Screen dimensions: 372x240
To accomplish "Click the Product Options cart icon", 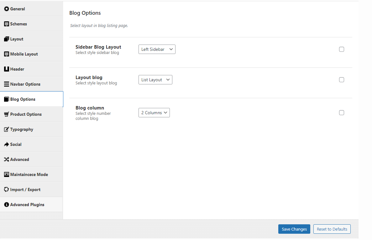I will click(6, 114).
